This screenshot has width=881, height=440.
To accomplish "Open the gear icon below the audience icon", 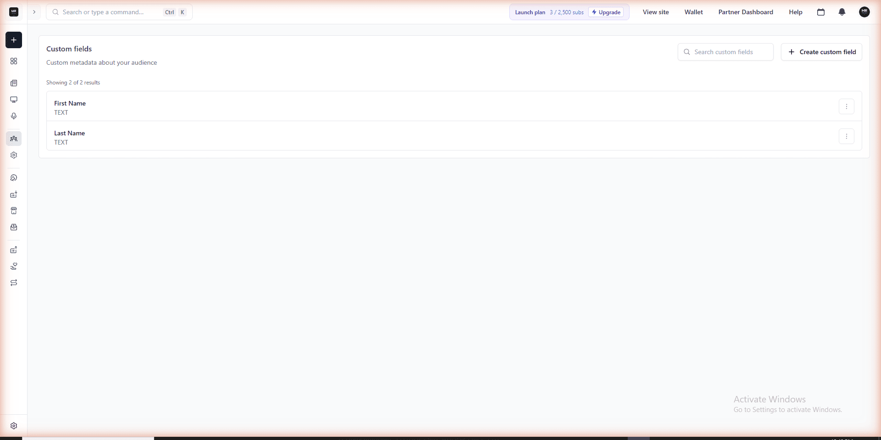I will [14, 155].
